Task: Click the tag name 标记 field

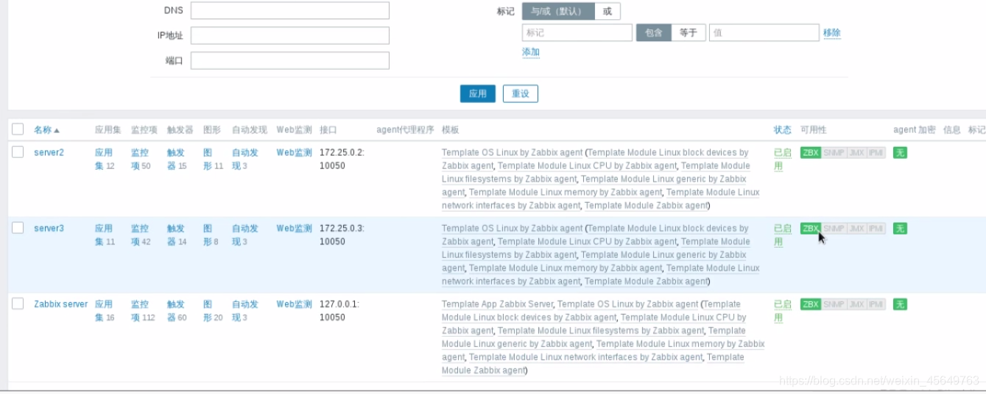Action: coord(577,32)
